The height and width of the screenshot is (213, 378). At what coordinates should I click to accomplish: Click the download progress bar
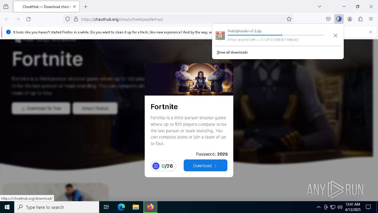(x=276, y=35)
